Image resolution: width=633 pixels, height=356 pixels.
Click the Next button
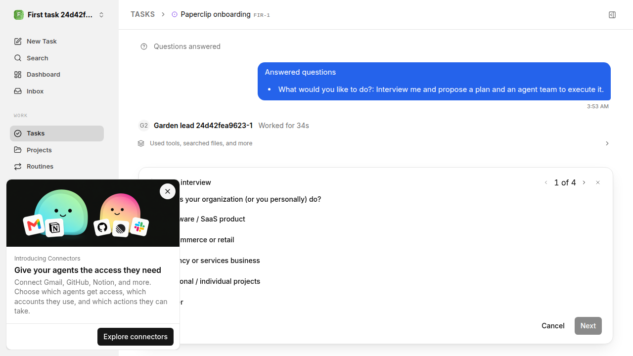click(x=588, y=326)
